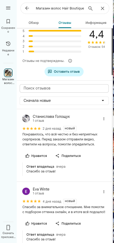114x243 pixels.
Task: Click Оставить отзыв button
Action: [x=64, y=72]
